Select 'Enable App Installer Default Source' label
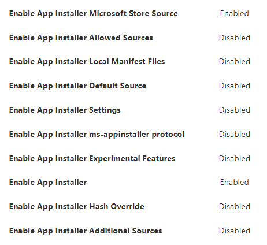 point(77,86)
